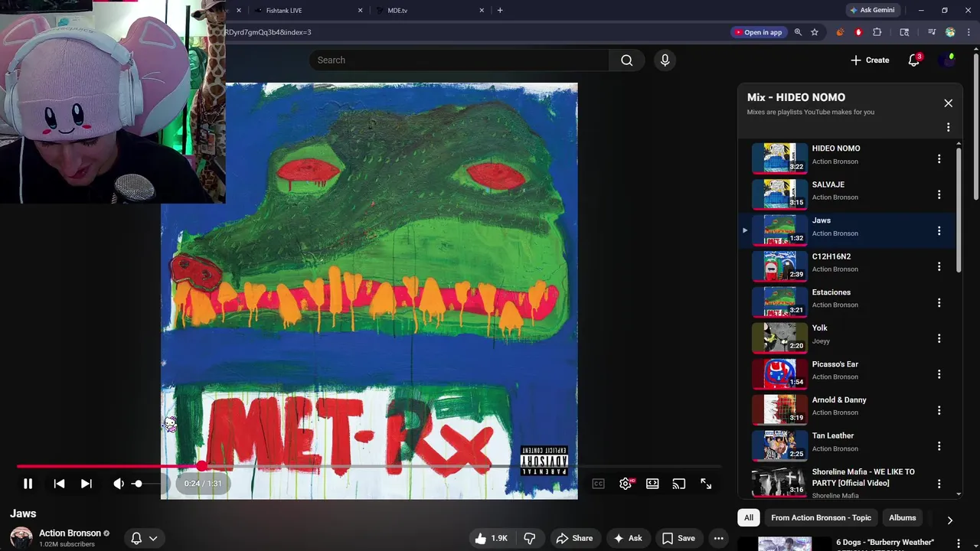Open options for C12H16N2
The height and width of the screenshot is (551, 980).
[939, 266]
